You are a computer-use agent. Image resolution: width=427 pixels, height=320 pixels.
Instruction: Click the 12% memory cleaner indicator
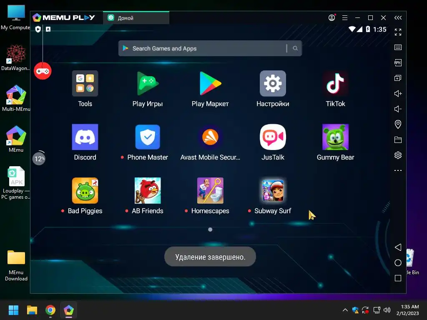point(39,158)
